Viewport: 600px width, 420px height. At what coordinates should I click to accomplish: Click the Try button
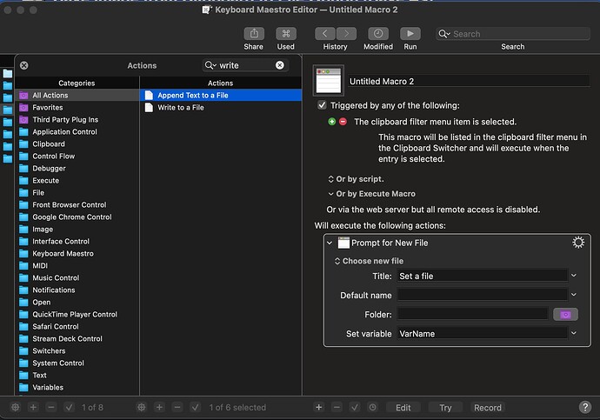point(445,407)
